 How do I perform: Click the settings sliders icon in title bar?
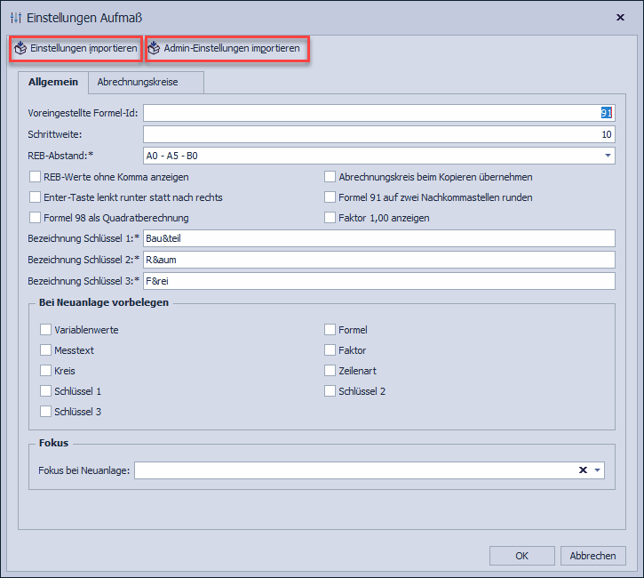pos(15,18)
